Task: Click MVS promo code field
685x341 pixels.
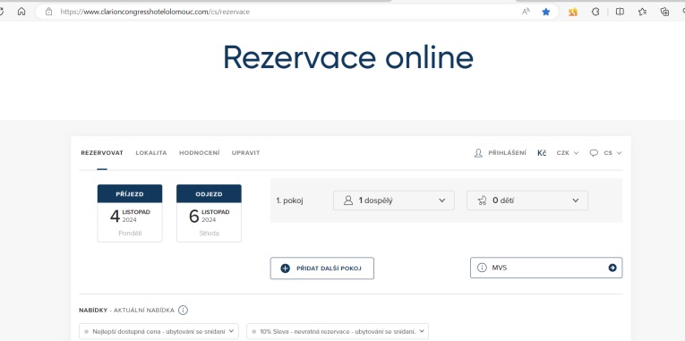Action: pyautogui.click(x=546, y=268)
